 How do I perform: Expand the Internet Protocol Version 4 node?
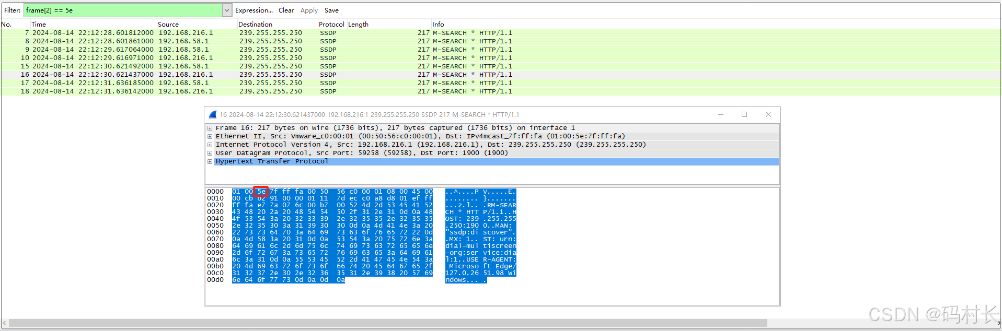pos(210,145)
